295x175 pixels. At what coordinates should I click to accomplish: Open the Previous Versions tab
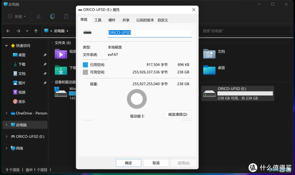[x=145, y=20]
